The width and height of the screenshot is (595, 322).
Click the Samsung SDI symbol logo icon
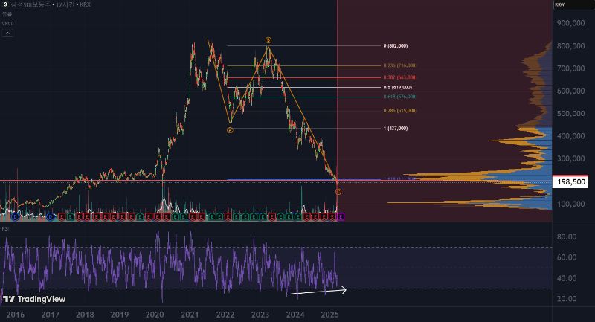tap(5, 5)
